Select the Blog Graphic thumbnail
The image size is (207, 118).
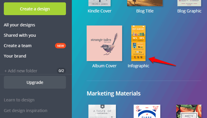[189, 3]
